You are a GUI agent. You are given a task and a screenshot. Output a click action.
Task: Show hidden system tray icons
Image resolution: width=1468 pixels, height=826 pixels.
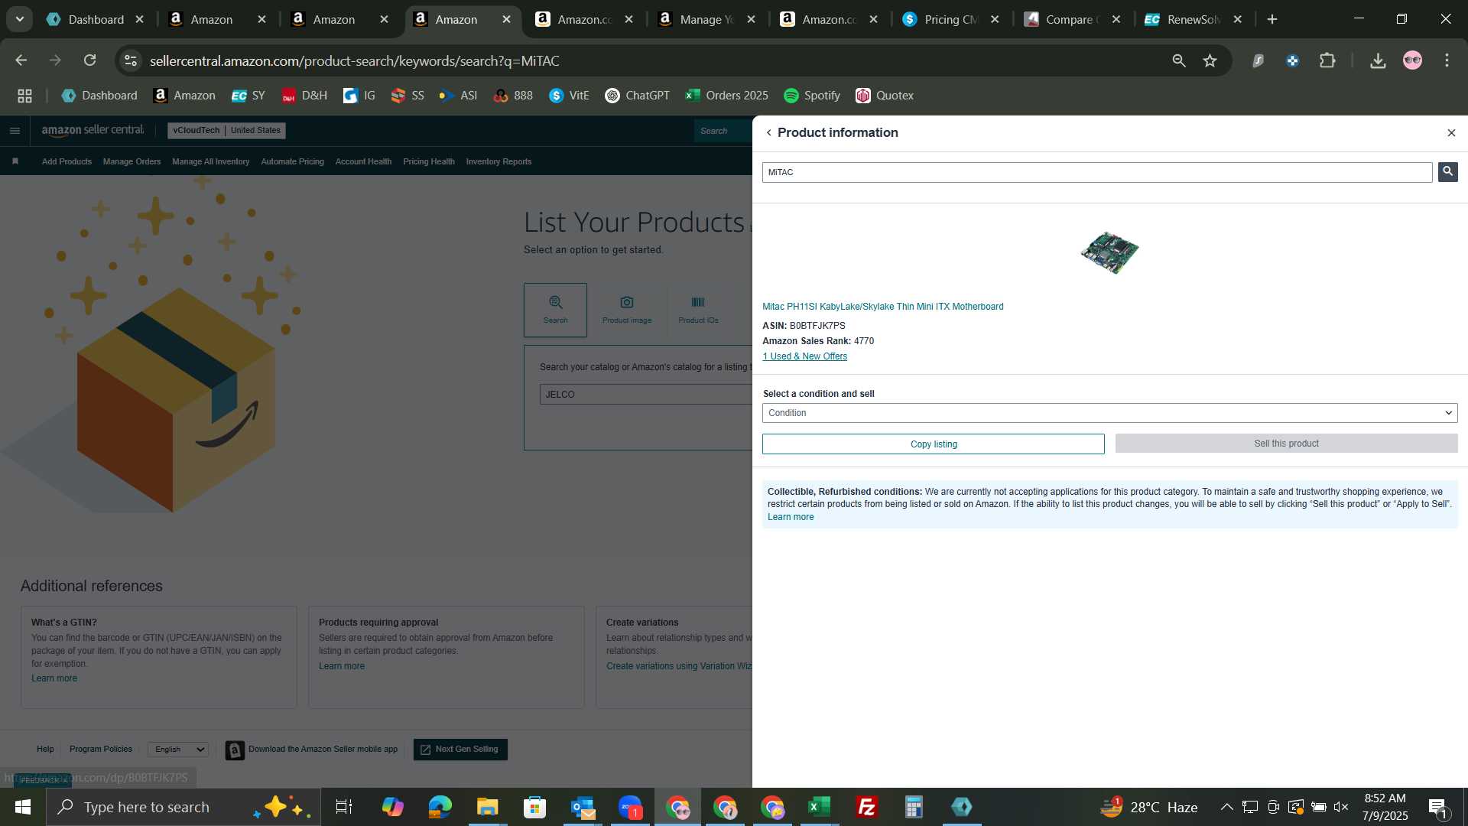pos(1226,807)
